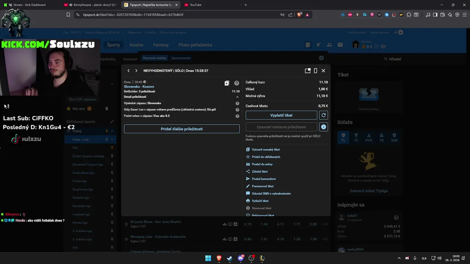
Task: Click the Hľadať search field
Action: tap(393, 59)
